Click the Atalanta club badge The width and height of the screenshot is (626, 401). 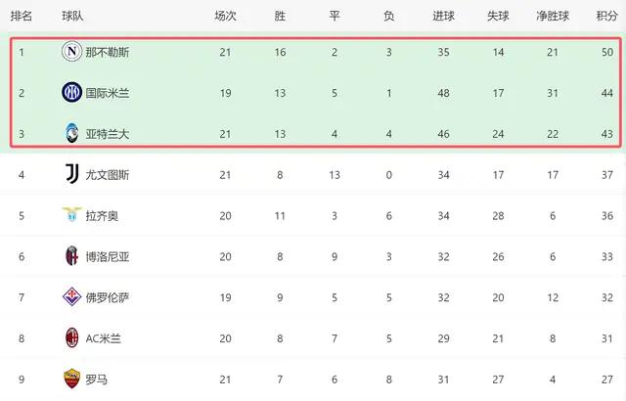pyautogui.click(x=71, y=132)
